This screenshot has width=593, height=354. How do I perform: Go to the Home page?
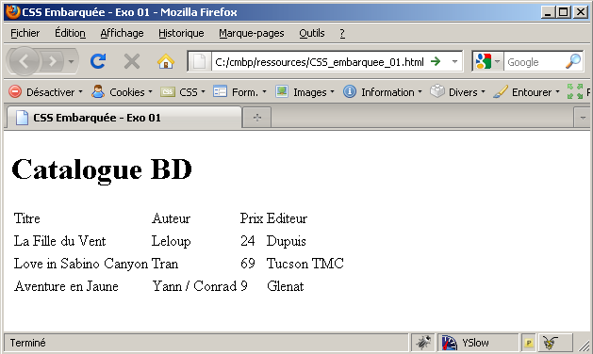coord(166,61)
